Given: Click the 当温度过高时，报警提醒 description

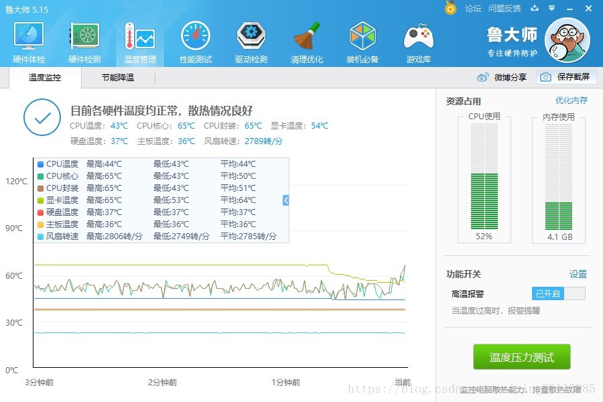Looking at the screenshot, I should 496,310.
